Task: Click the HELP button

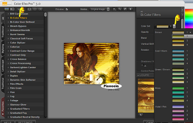Action: [x=8, y=122]
